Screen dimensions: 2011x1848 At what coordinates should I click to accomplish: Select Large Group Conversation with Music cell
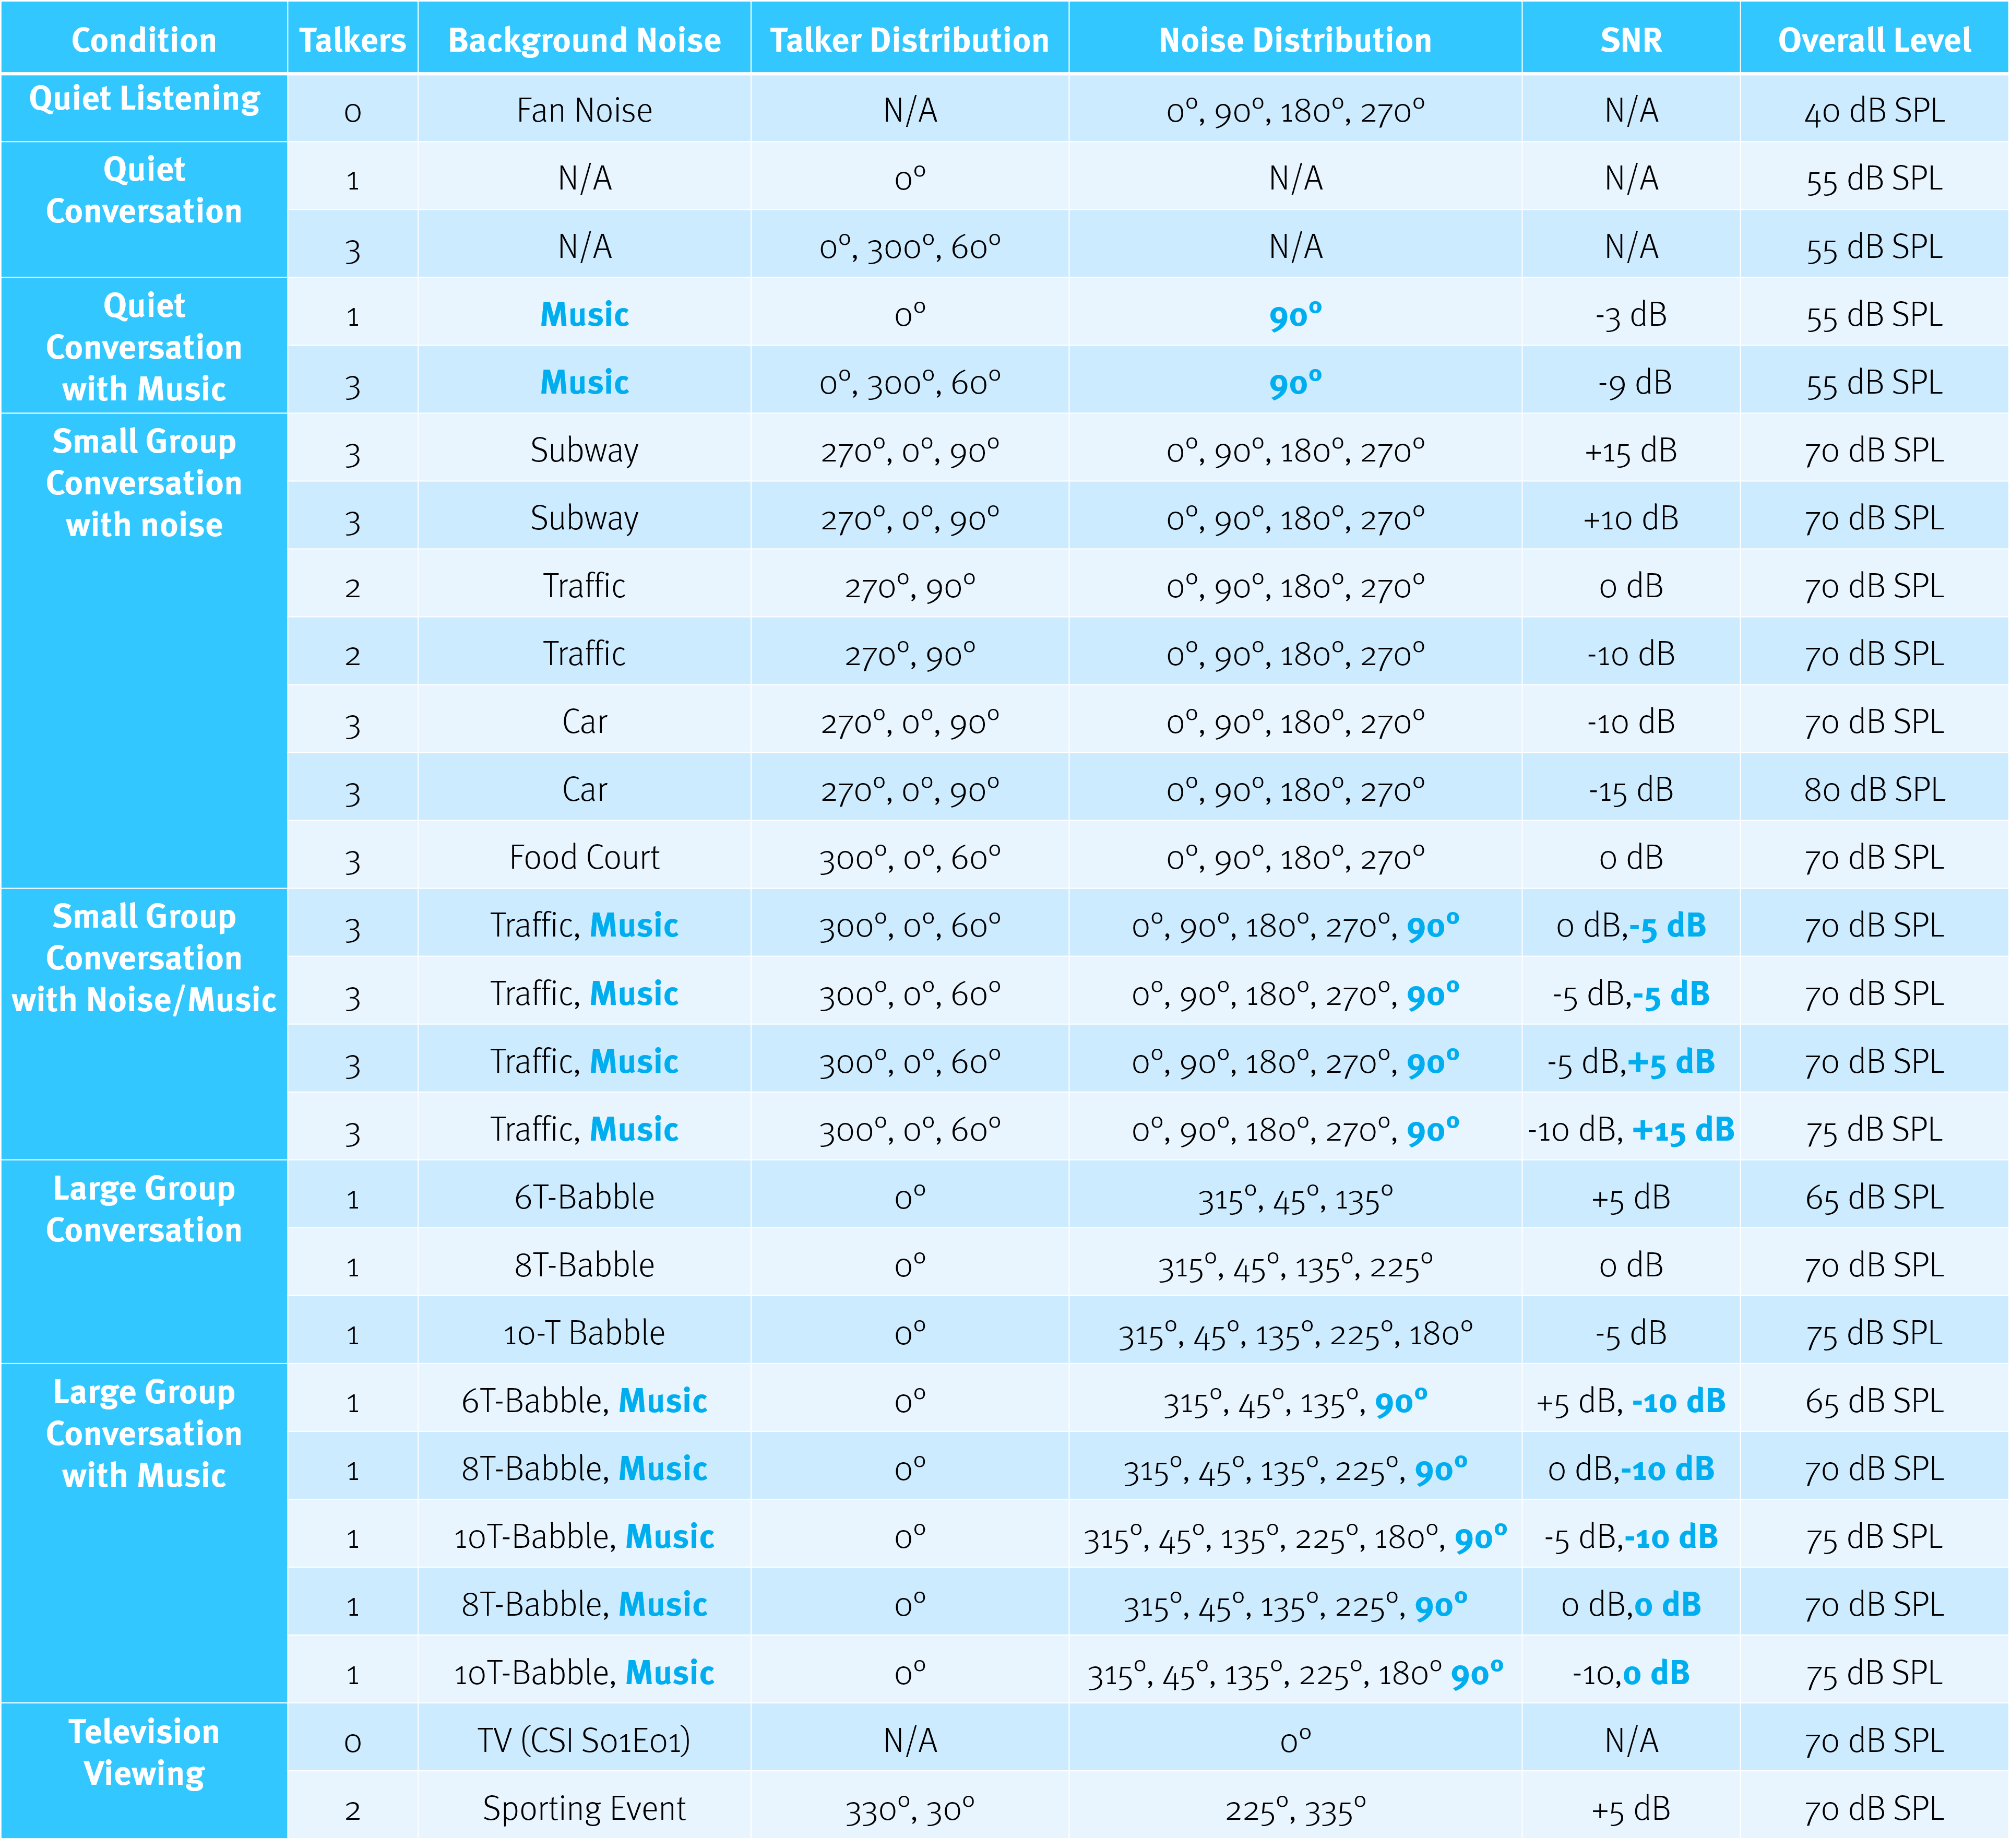coord(144,1433)
